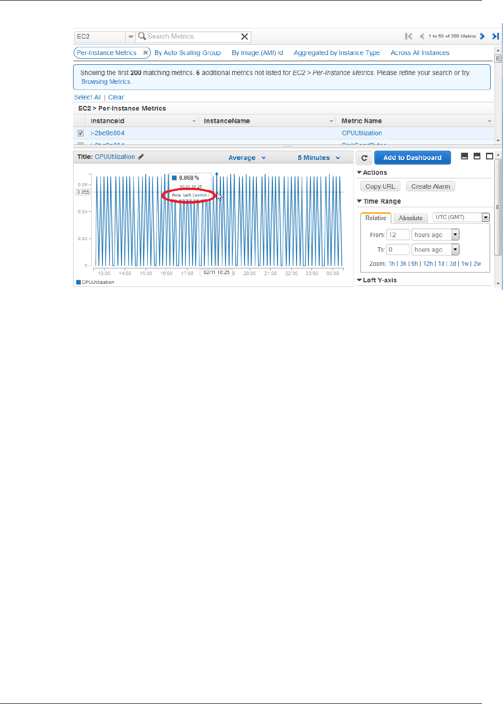The height and width of the screenshot is (704, 503).
Task: Go to the first page of metrics
Action: point(409,36)
